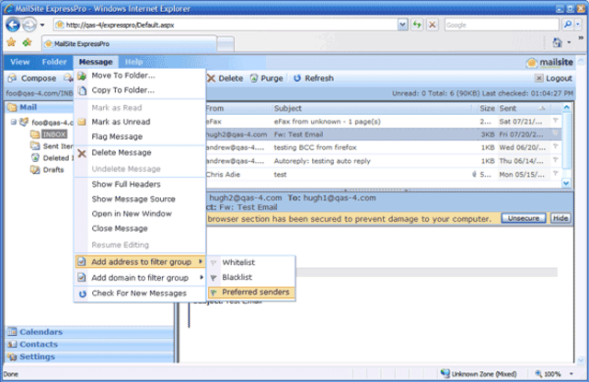Open the View menu

[x=20, y=62]
